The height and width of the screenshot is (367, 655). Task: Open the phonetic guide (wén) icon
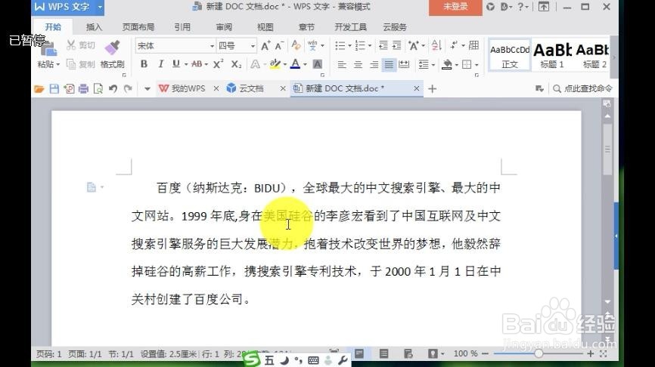[312, 45]
